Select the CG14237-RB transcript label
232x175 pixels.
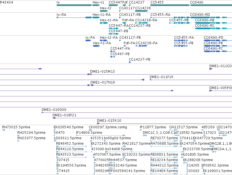pyautogui.click(x=140, y=26)
